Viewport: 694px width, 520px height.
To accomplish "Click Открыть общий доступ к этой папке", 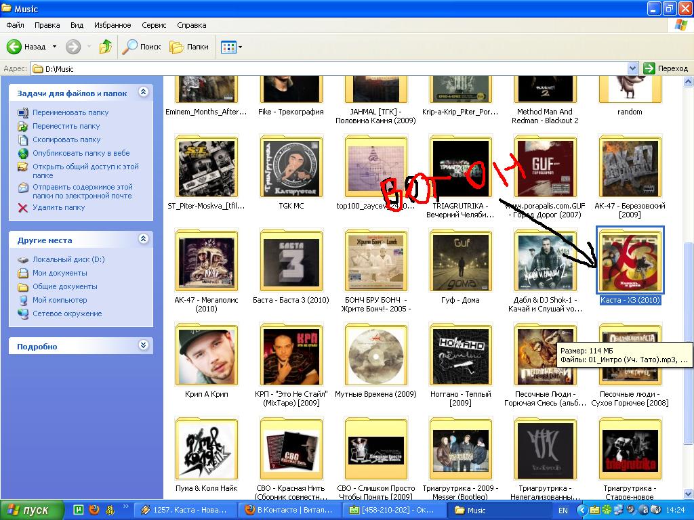I will click(85, 171).
